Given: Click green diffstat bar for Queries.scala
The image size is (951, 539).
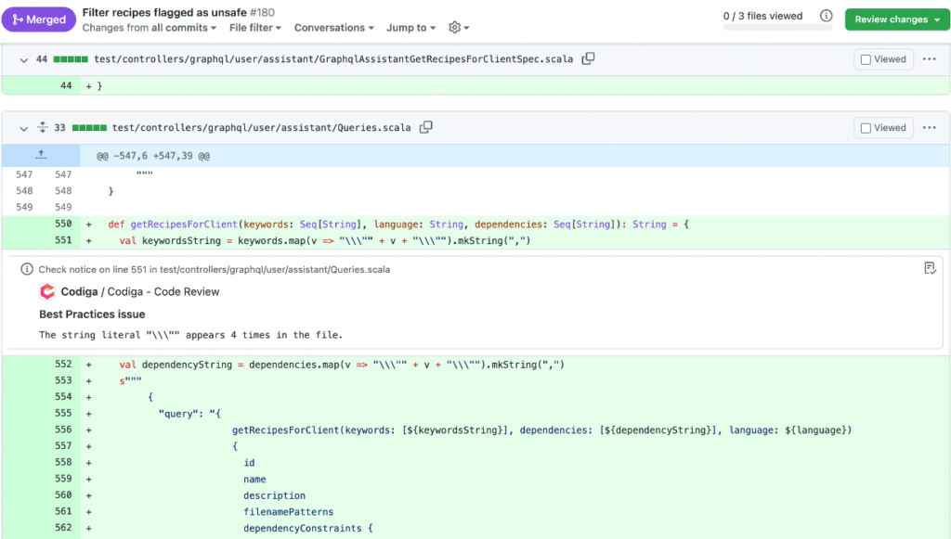Looking at the screenshot, I should (x=89, y=128).
